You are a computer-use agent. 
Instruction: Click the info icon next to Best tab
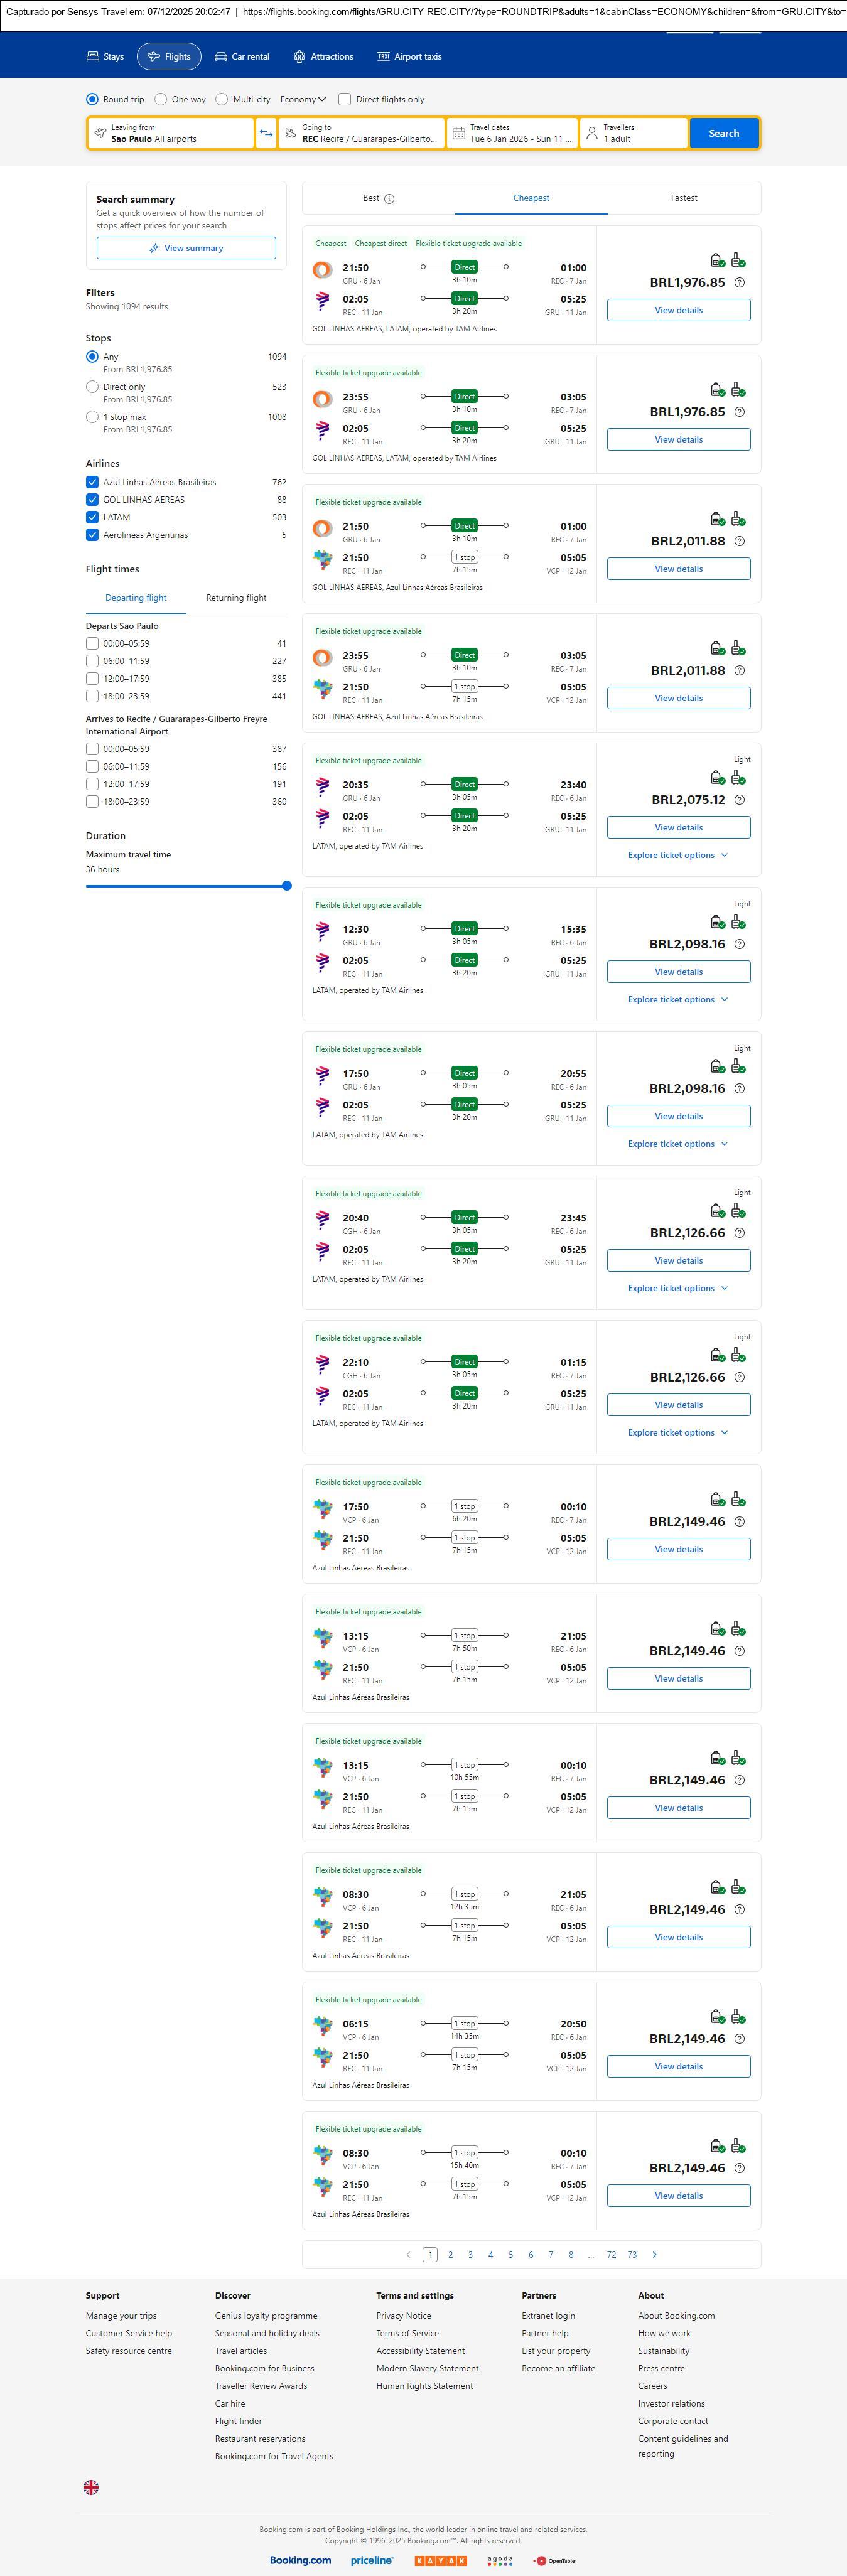pos(390,199)
